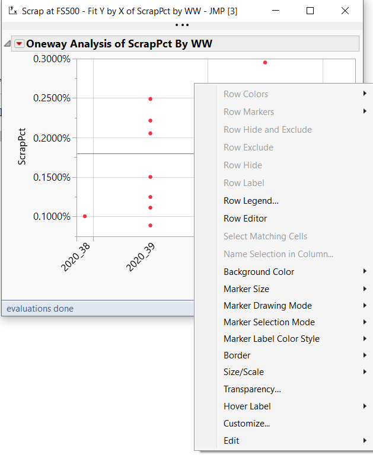The image size is (373, 455).
Task: Click the JMP window icon in title bar
Action: 11,11
